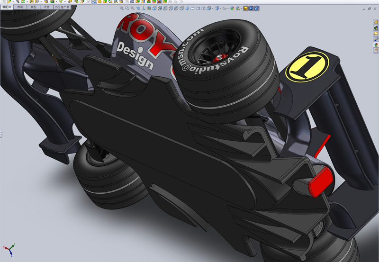Expand the Apply Scene dropdown arrow

coord(241,9)
